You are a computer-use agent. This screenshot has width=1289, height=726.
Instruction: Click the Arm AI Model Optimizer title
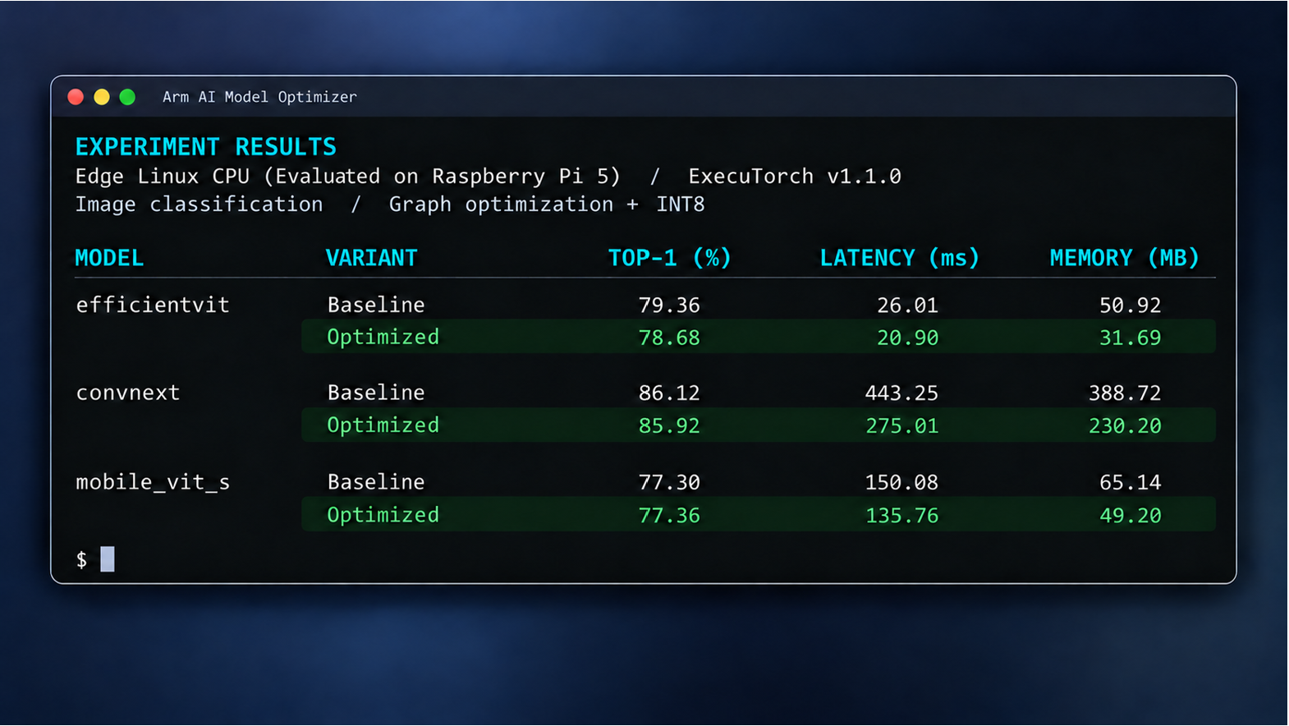click(259, 97)
